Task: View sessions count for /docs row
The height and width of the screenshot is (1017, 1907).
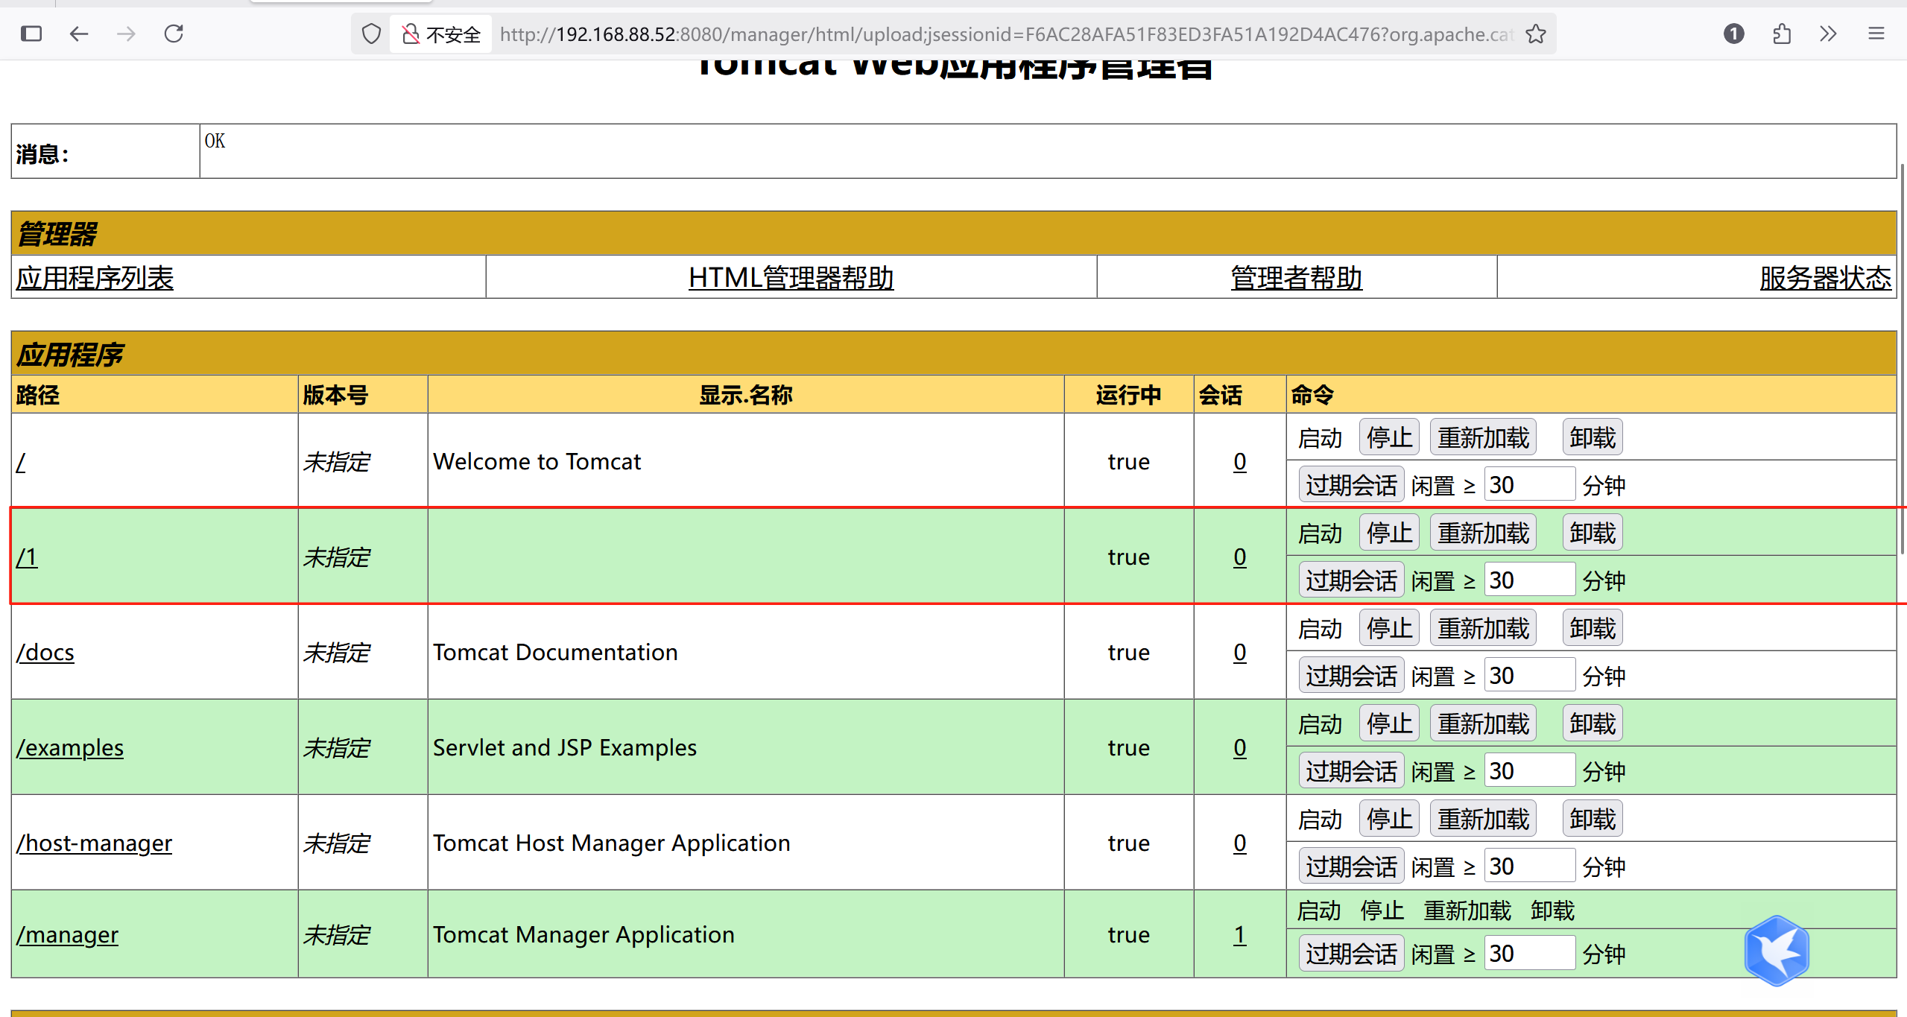Action: (1240, 653)
